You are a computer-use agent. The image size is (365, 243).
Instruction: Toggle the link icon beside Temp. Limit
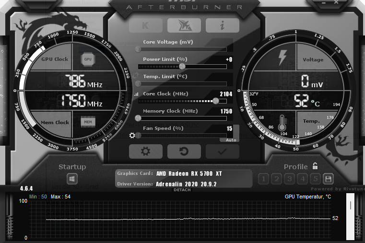135,76
